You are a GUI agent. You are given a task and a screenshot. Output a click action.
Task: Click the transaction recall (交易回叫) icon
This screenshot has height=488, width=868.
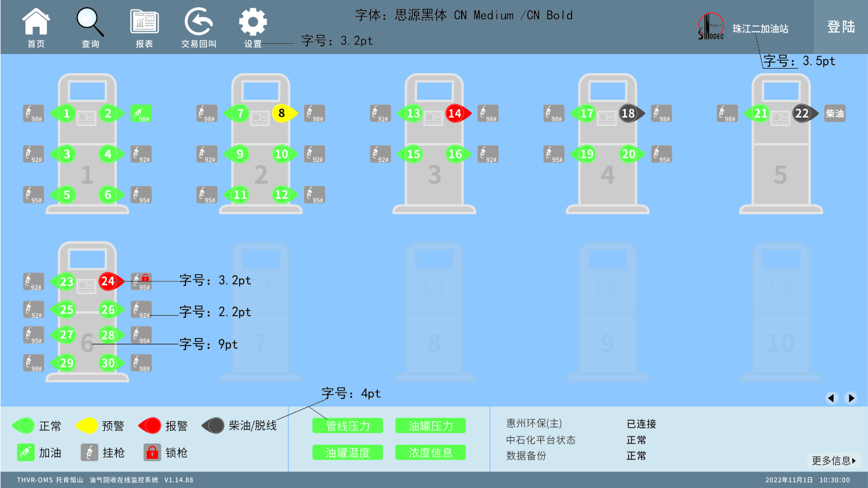198,23
